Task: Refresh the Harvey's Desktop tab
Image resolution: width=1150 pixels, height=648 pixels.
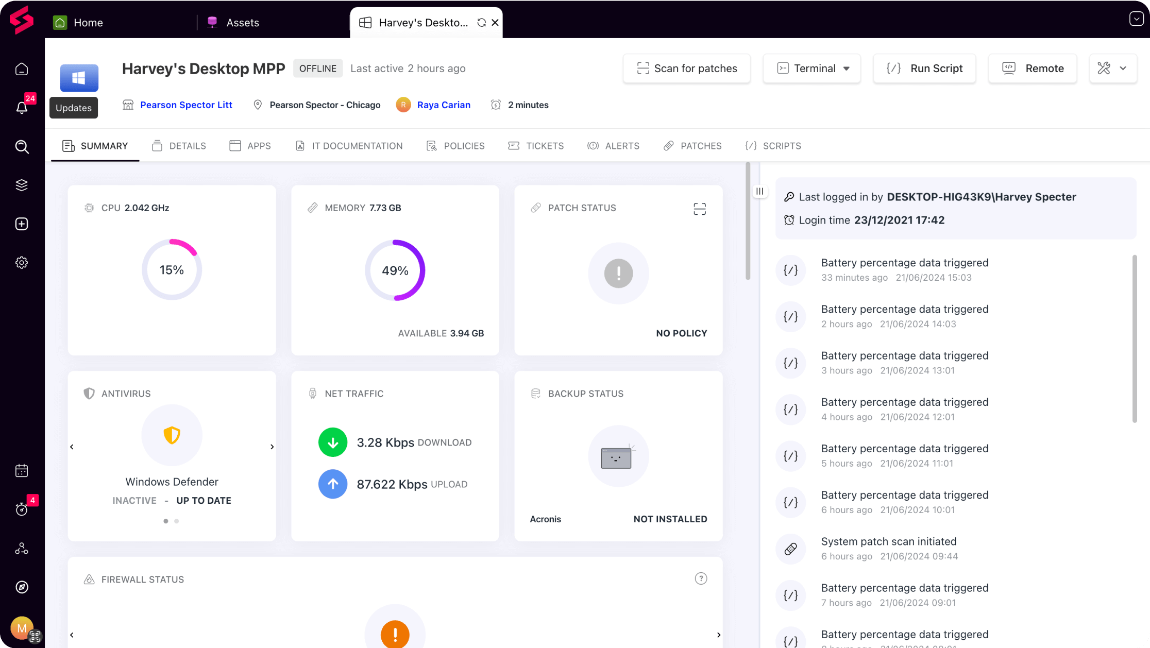Action: pos(481,23)
